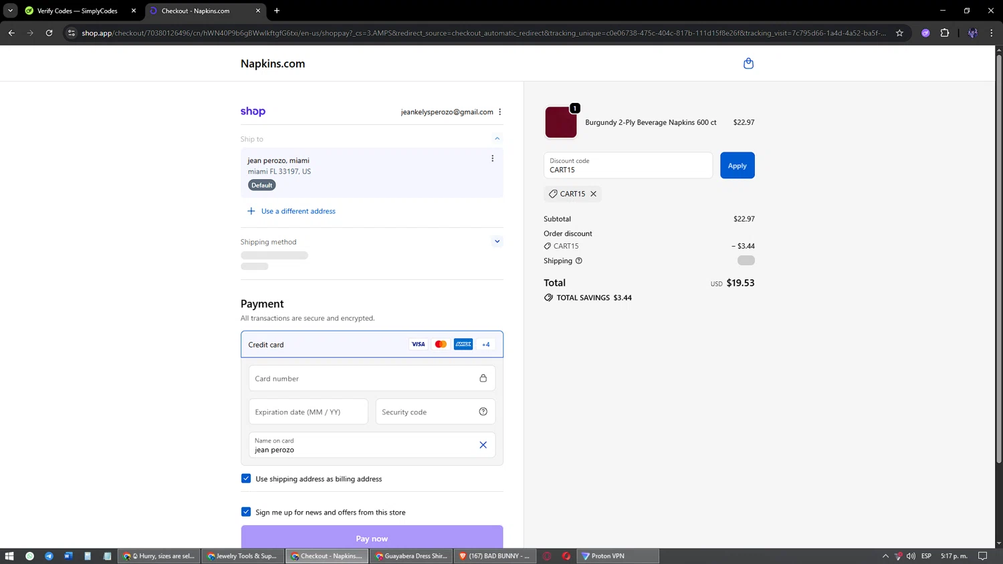Open account options next to email address
This screenshot has height=564, width=1003.
point(500,112)
